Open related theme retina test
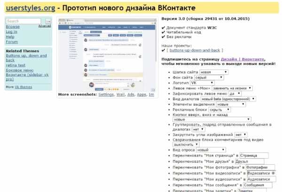 pyautogui.click(x=16, y=65)
